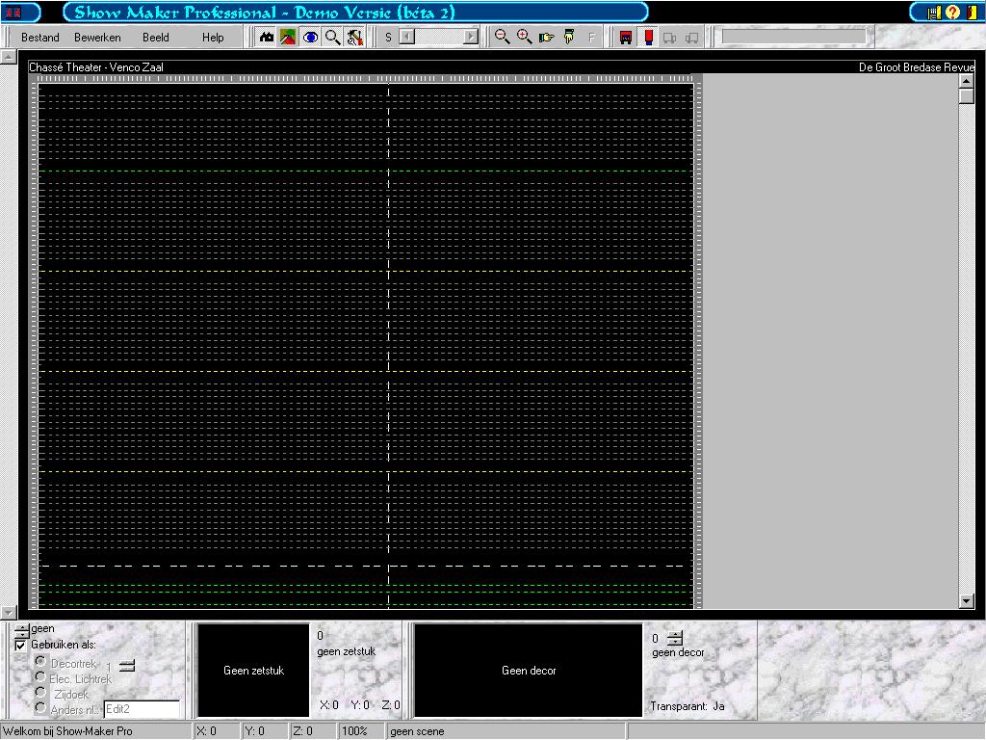The image size is (986, 740).
Task: Click the stepper beside Decortrek number
Action: click(x=127, y=665)
